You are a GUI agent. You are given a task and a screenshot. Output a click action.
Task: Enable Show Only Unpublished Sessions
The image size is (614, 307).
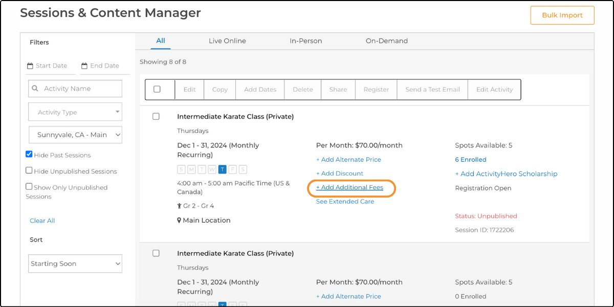point(29,187)
